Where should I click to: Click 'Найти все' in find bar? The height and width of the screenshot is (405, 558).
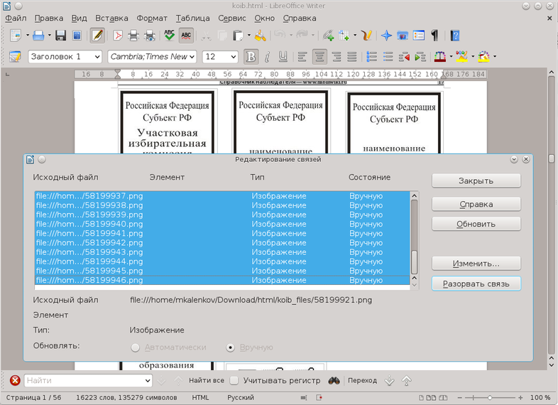207,380
